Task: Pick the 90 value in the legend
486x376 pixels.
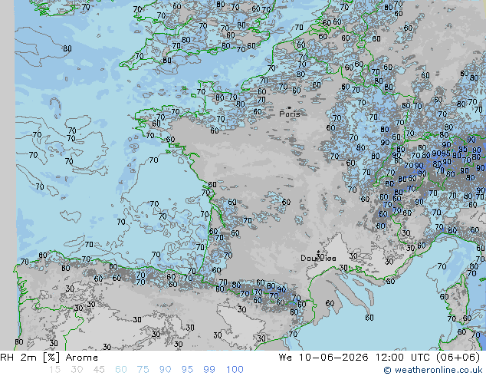Action: pyautogui.click(x=165, y=370)
